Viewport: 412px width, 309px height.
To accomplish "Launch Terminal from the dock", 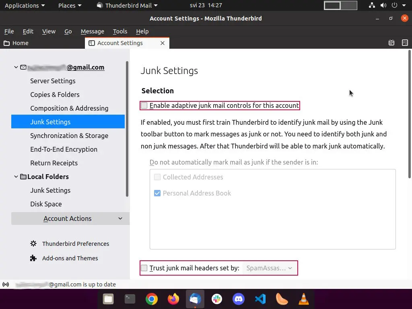I will point(130,299).
